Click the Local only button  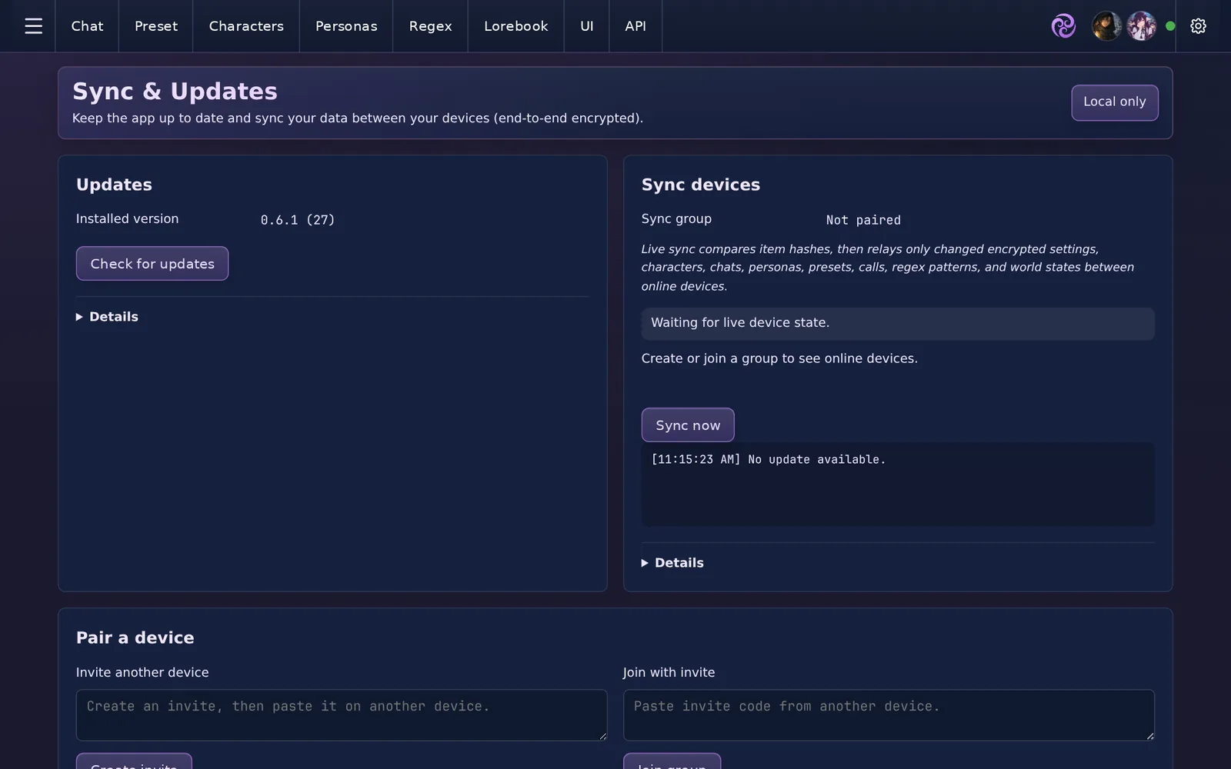tap(1115, 102)
